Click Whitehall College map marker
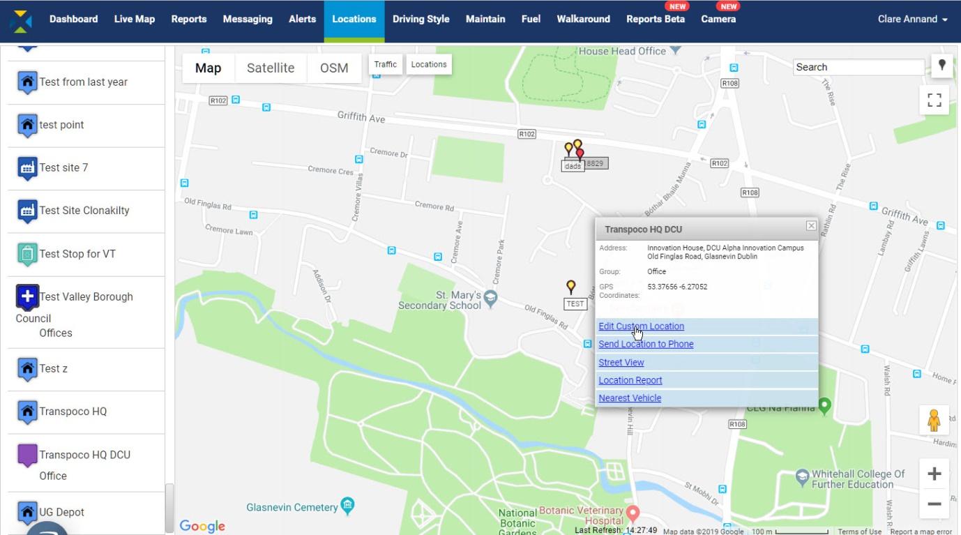Screen dimensions: 961x535 (803, 477)
